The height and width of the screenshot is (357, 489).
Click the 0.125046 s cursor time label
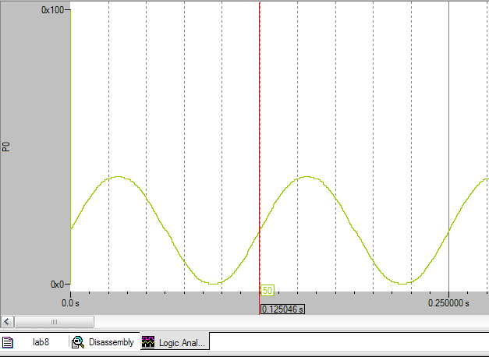pos(282,309)
